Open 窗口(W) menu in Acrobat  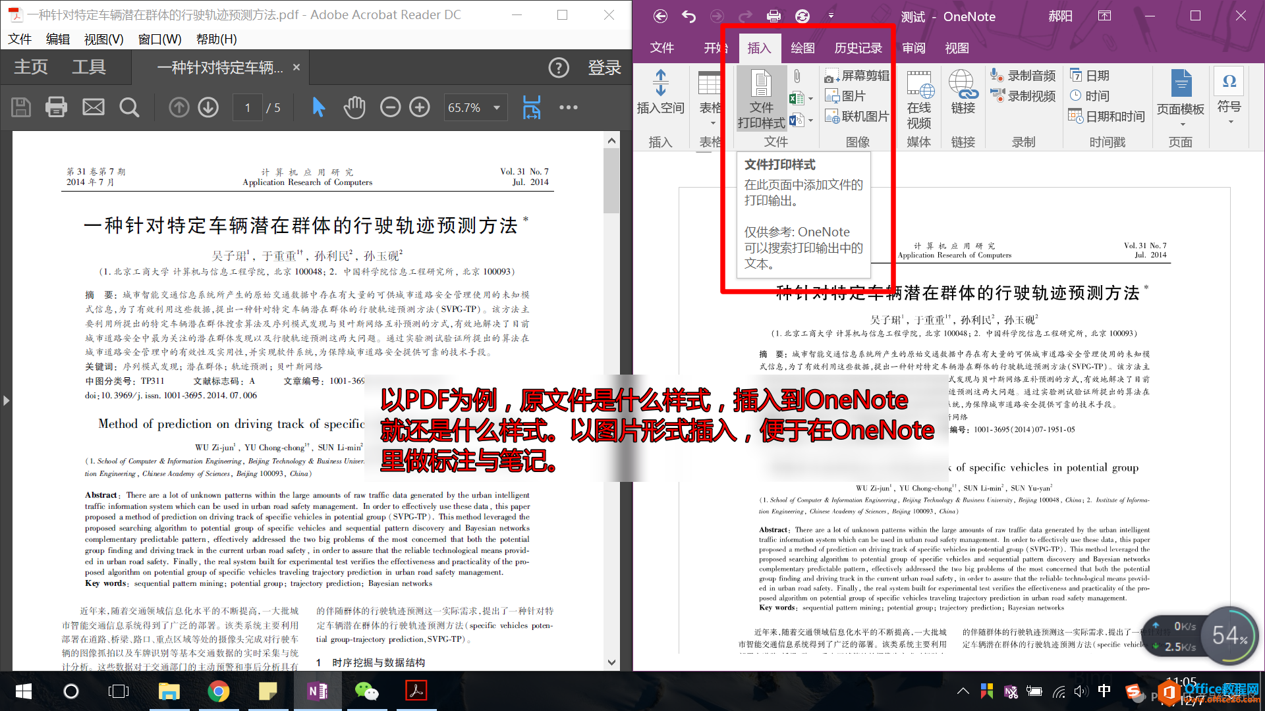coord(159,39)
